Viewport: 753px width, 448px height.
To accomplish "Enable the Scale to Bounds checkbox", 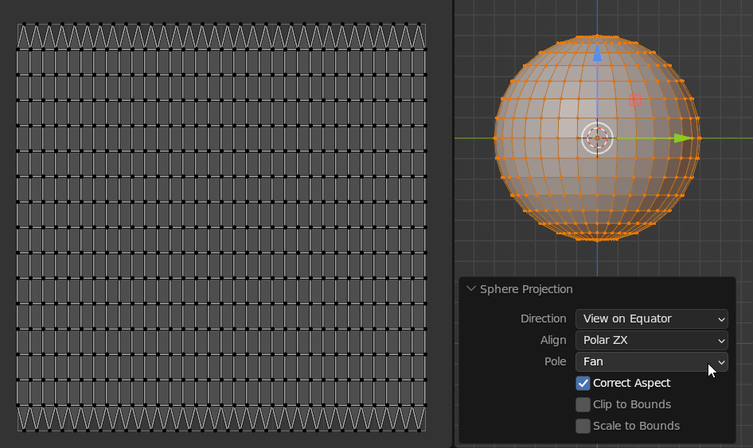I will (583, 426).
